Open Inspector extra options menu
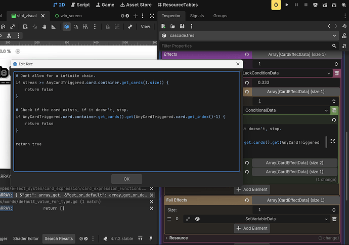Screen dimensions: 349x245 click(191, 26)
